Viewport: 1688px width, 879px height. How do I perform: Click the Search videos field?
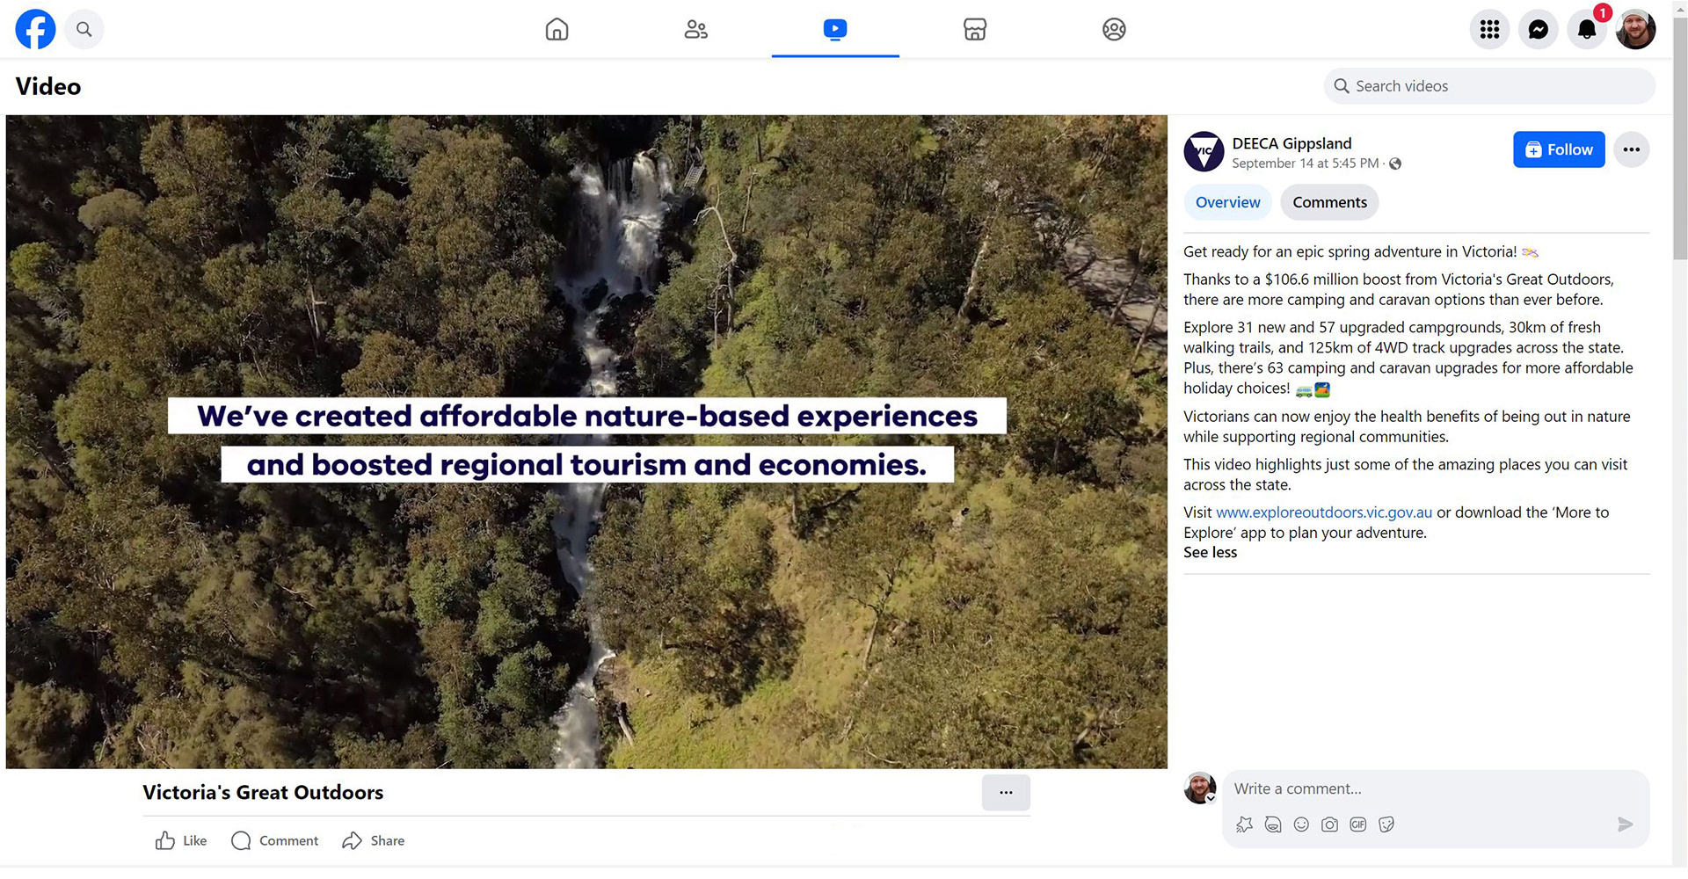1489,86
